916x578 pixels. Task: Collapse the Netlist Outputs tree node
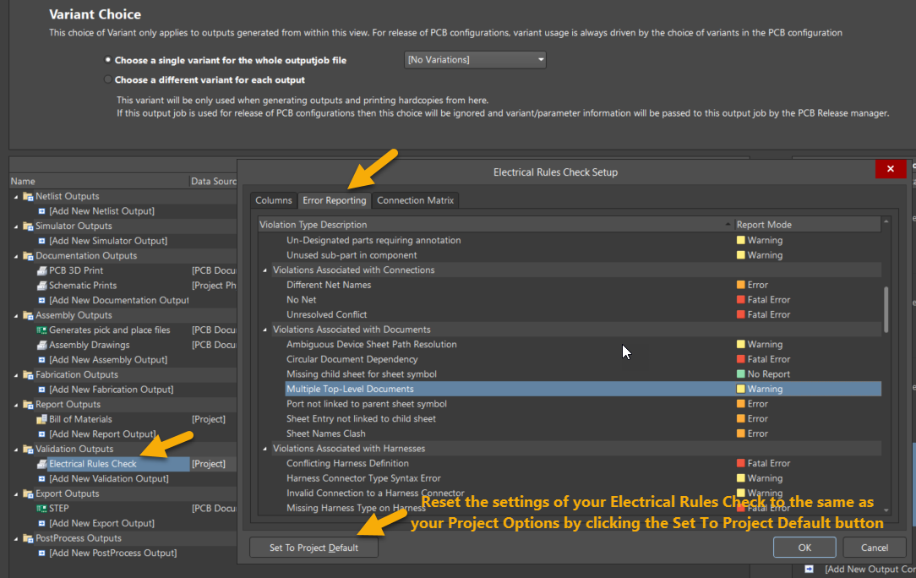point(16,197)
